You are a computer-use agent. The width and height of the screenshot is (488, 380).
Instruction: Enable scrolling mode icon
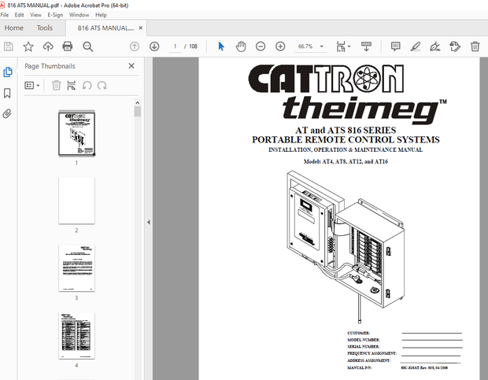(366, 46)
